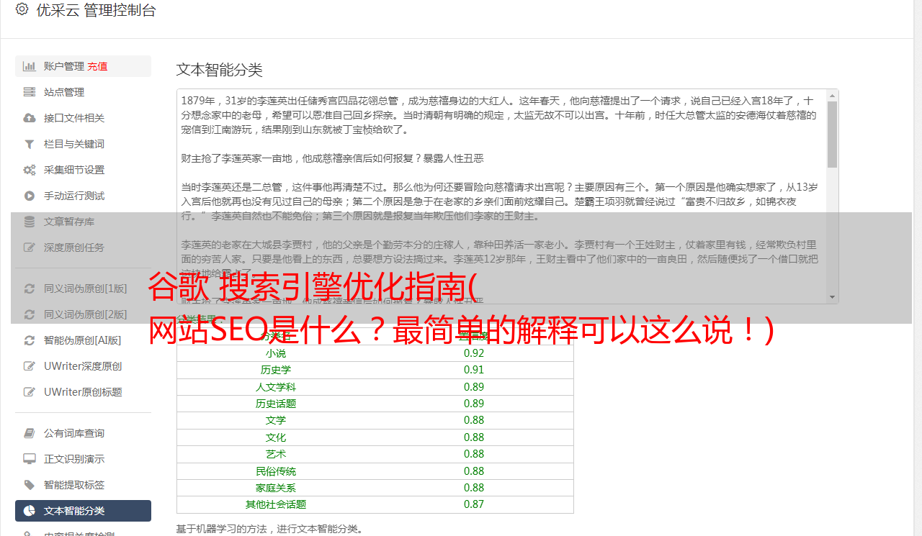Click the 艺术 category cell
The width and height of the screenshot is (922, 536).
(x=276, y=454)
